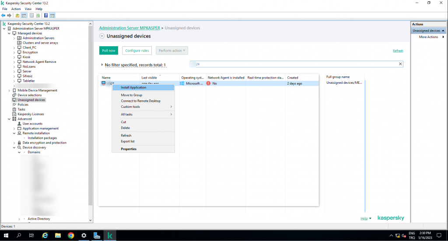This screenshot has height=241, width=448.
Task: Collapse the Advanced tree node
Action: [9, 119]
